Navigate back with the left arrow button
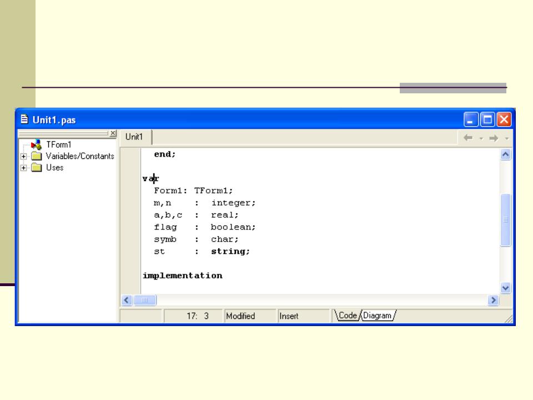Viewport: 533px width, 400px height. 468,138
